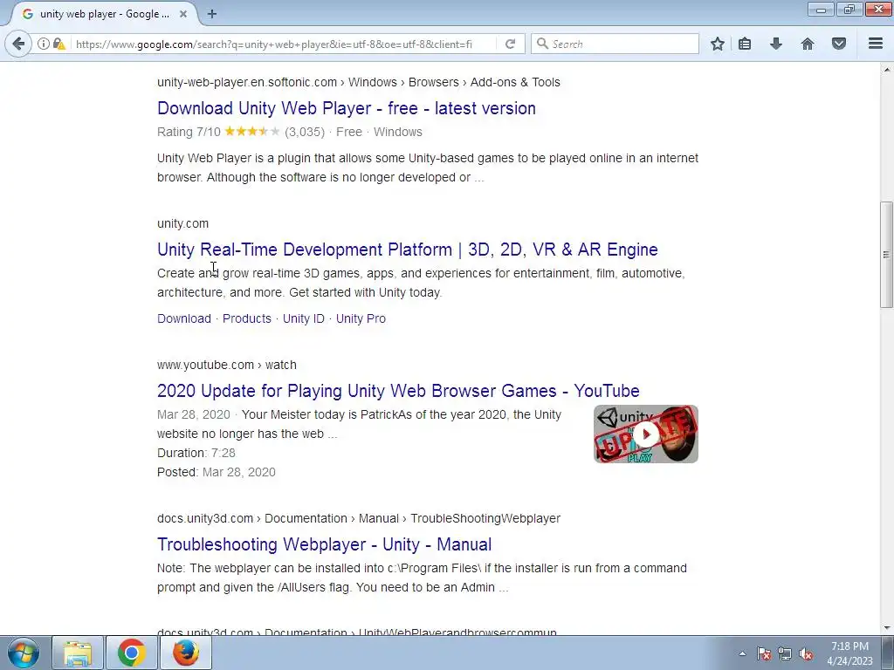Open network status tray icon
Image resolution: width=894 pixels, height=670 pixels.
(785, 653)
